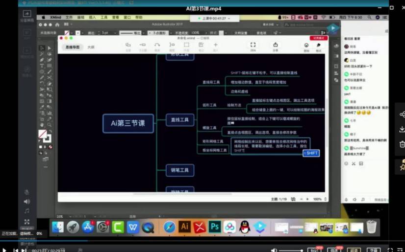Open the 编辑 menu
405x252 pixels.
tap(81, 17)
